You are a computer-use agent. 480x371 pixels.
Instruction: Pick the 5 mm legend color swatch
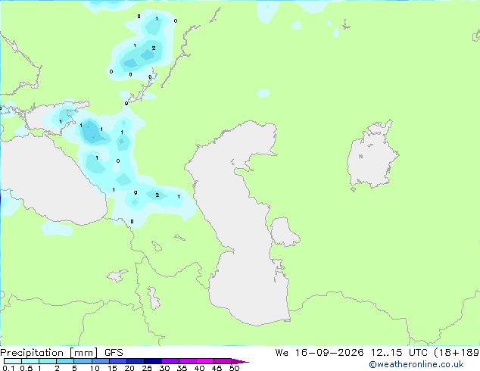click(83, 361)
